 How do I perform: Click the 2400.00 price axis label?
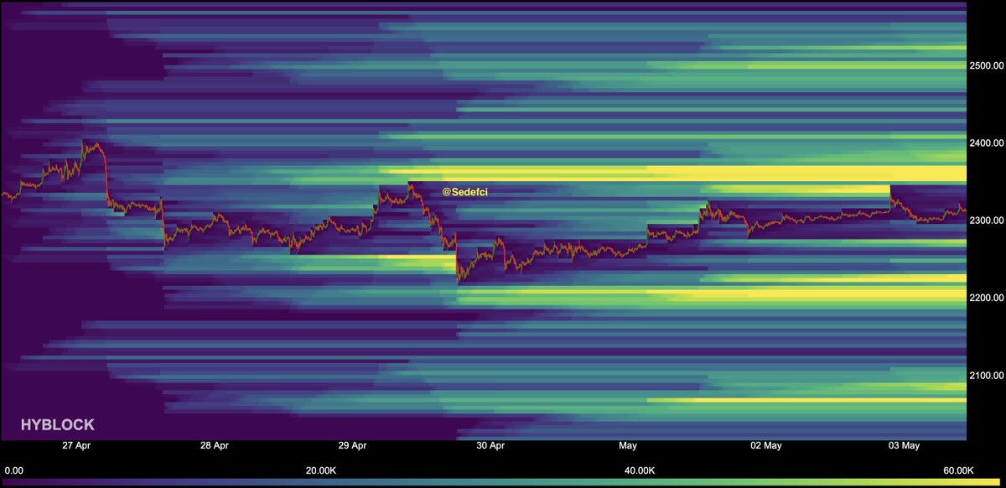coord(987,143)
